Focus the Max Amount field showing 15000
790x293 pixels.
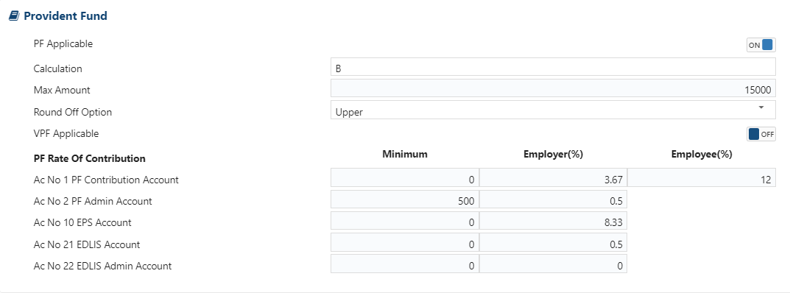click(553, 88)
